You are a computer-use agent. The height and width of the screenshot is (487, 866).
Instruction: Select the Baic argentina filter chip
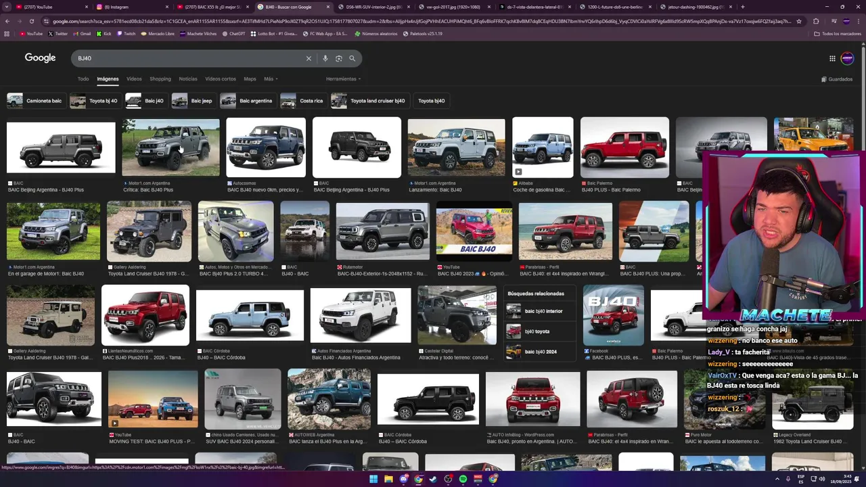(247, 101)
